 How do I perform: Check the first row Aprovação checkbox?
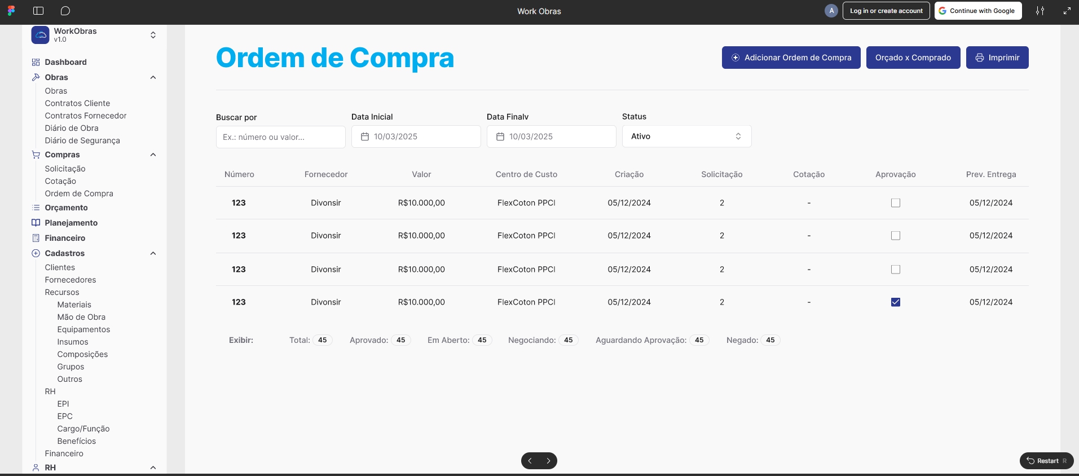coord(895,203)
